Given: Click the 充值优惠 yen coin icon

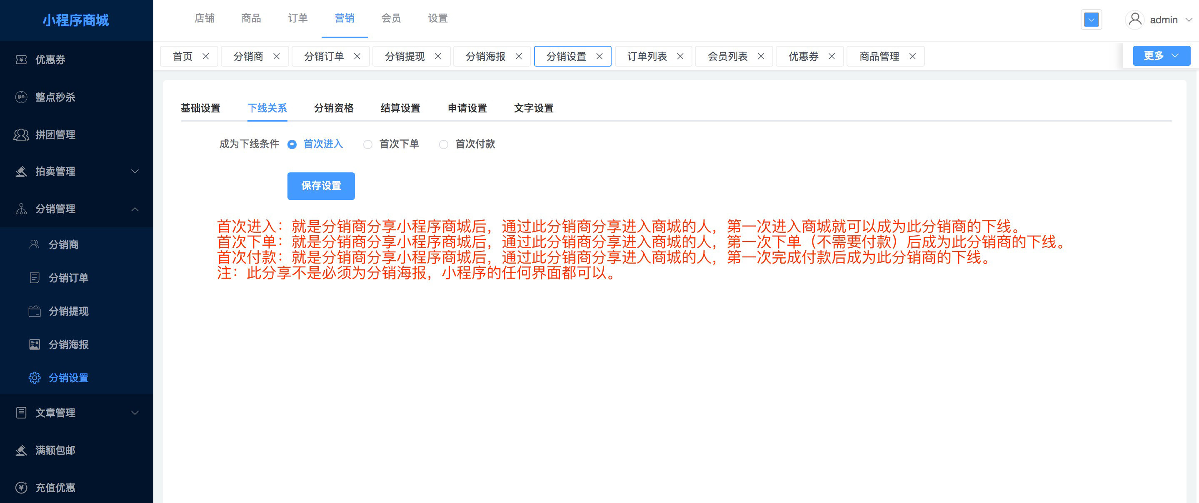Looking at the screenshot, I should [21, 488].
